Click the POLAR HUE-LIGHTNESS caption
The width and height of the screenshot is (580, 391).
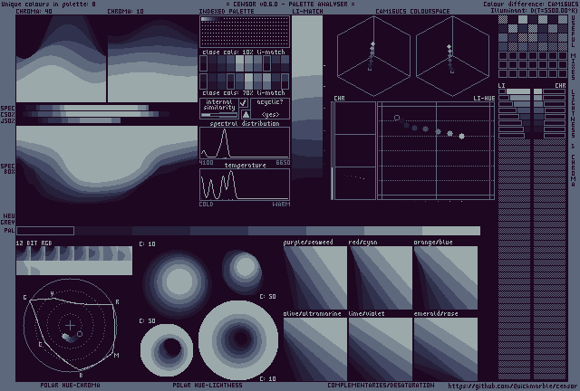click(x=208, y=385)
